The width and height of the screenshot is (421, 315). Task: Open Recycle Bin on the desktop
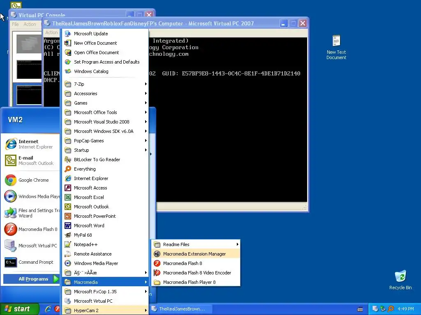click(x=400, y=280)
